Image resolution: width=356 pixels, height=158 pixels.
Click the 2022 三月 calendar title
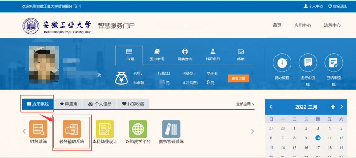pyautogui.click(x=306, y=107)
